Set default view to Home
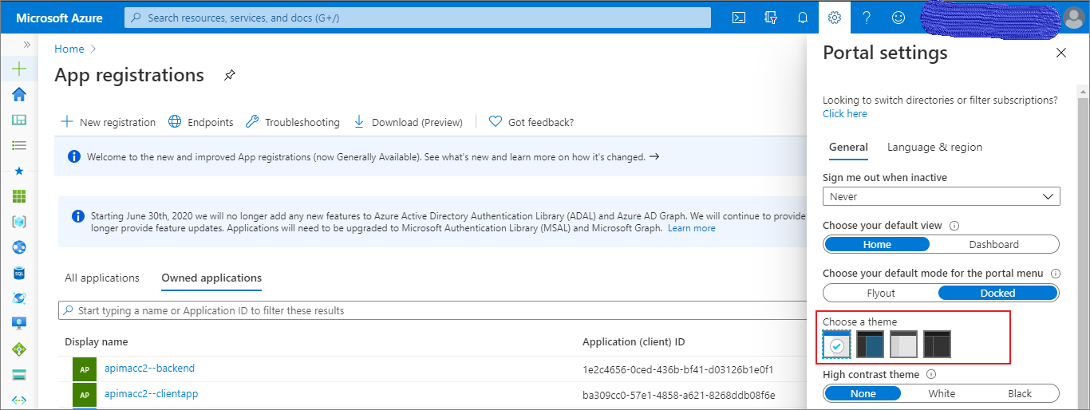1090x410 pixels. click(x=877, y=244)
